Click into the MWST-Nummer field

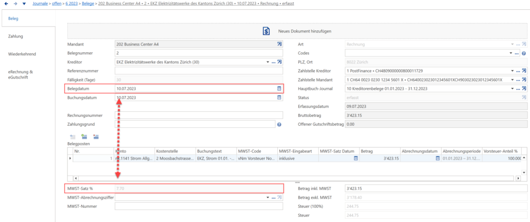tap(199, 206)
